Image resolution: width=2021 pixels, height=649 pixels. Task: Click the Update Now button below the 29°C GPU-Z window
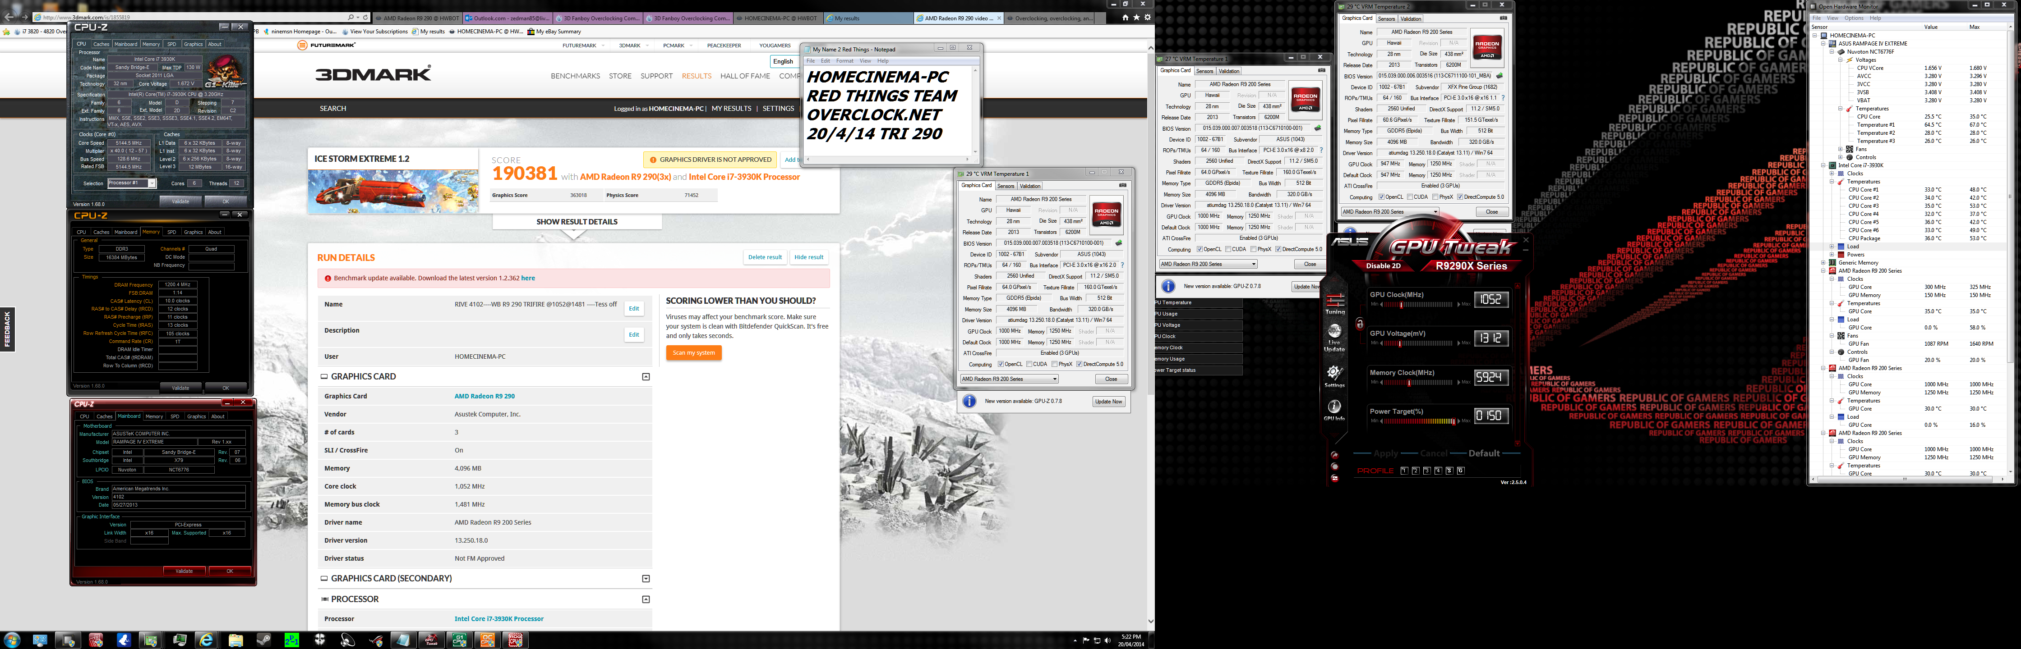coord(1109,401)
